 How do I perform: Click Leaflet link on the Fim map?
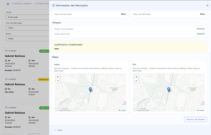(x=201, y=110)
